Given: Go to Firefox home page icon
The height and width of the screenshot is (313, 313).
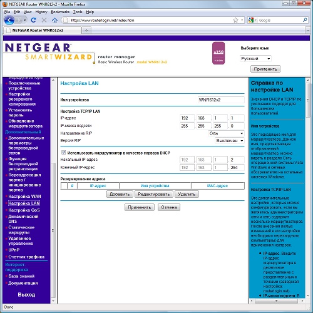Looking at the screenshot, I should (54, 20).
